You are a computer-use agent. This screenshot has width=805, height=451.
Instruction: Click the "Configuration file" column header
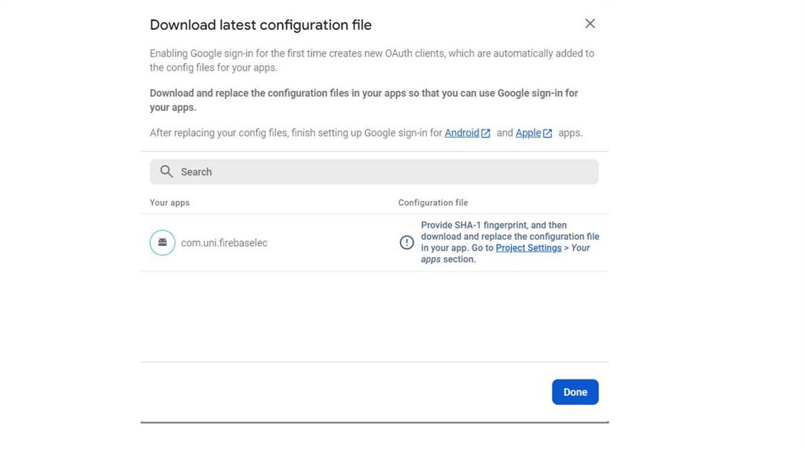coord(432,203)
